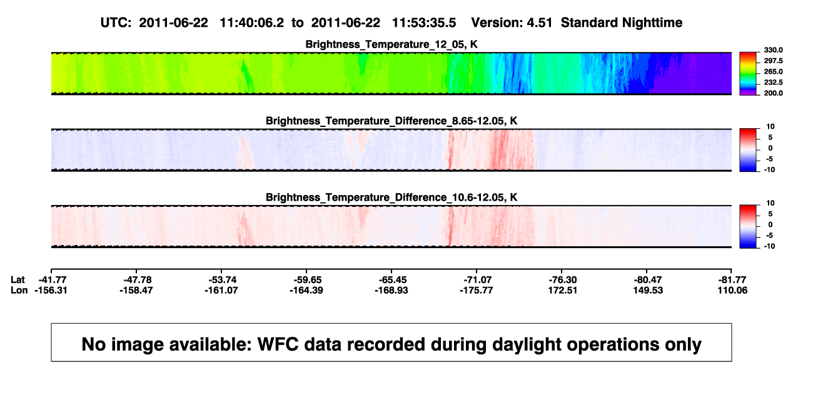Image resolution: width=813 pixels, height=417 pixels.
Task: Click the longitude value -168.93
Action: (x=391, y=290)
